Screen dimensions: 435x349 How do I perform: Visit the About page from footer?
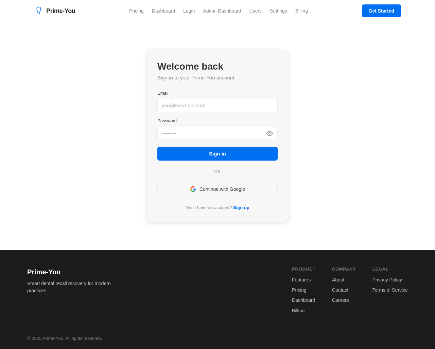338,280
